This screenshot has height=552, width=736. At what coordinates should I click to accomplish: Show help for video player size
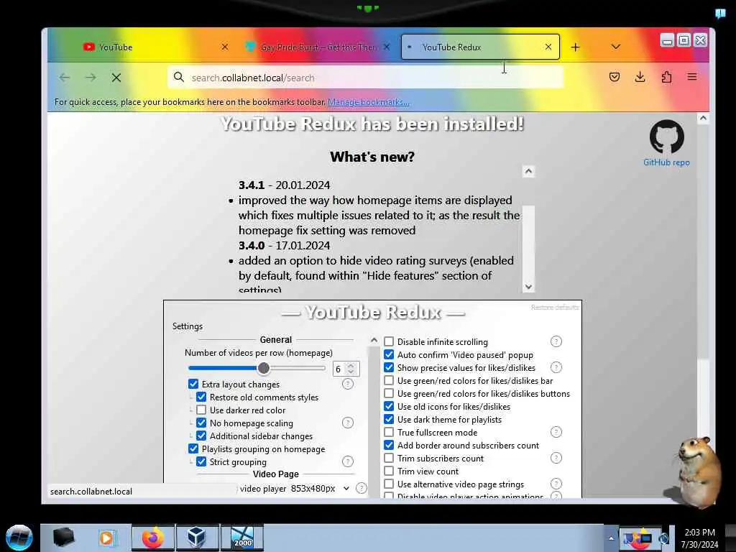pos(361,488)
